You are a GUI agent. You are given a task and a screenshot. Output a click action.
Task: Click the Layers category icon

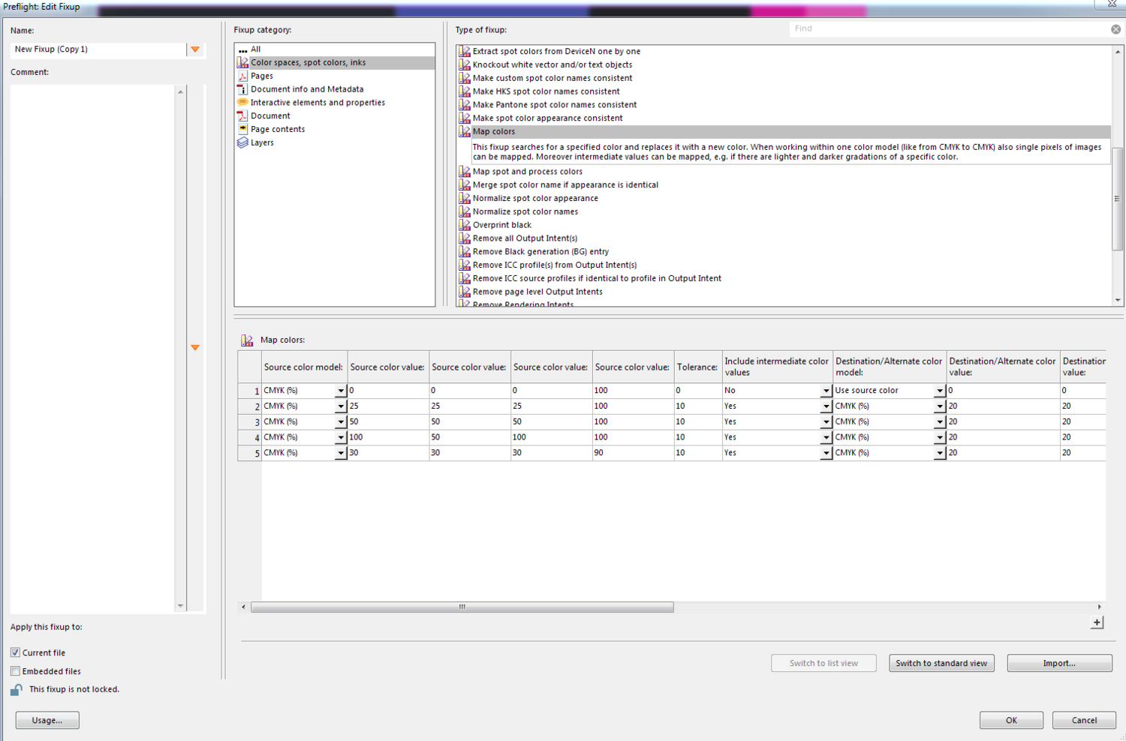(242, 142)
